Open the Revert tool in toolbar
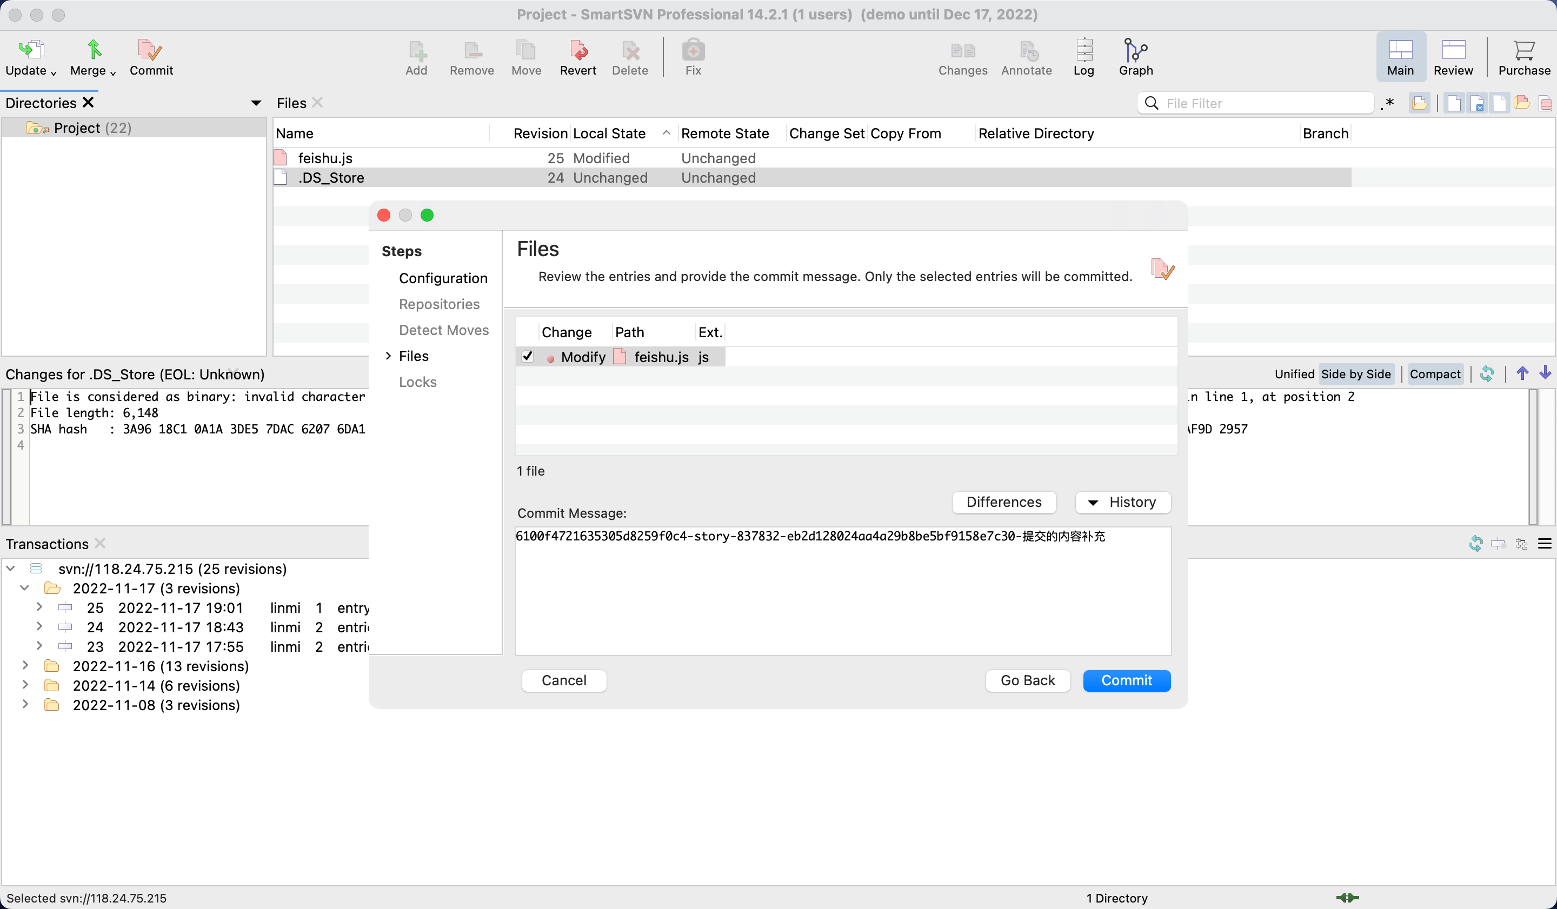Image resolution: width=1557 pixels, height=909 pixels. (x=578, y=49)
